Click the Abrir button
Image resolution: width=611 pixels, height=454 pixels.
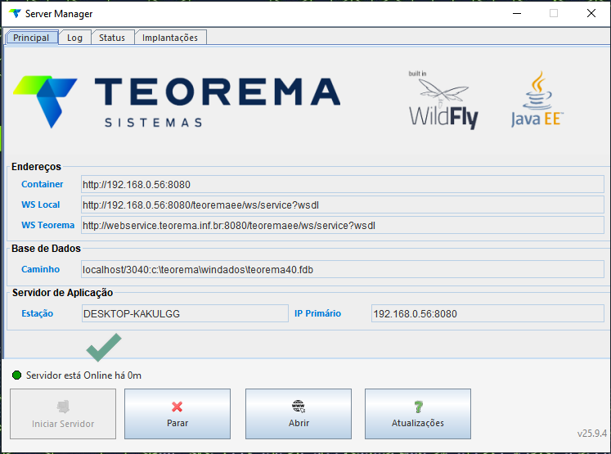click(299, 414)
